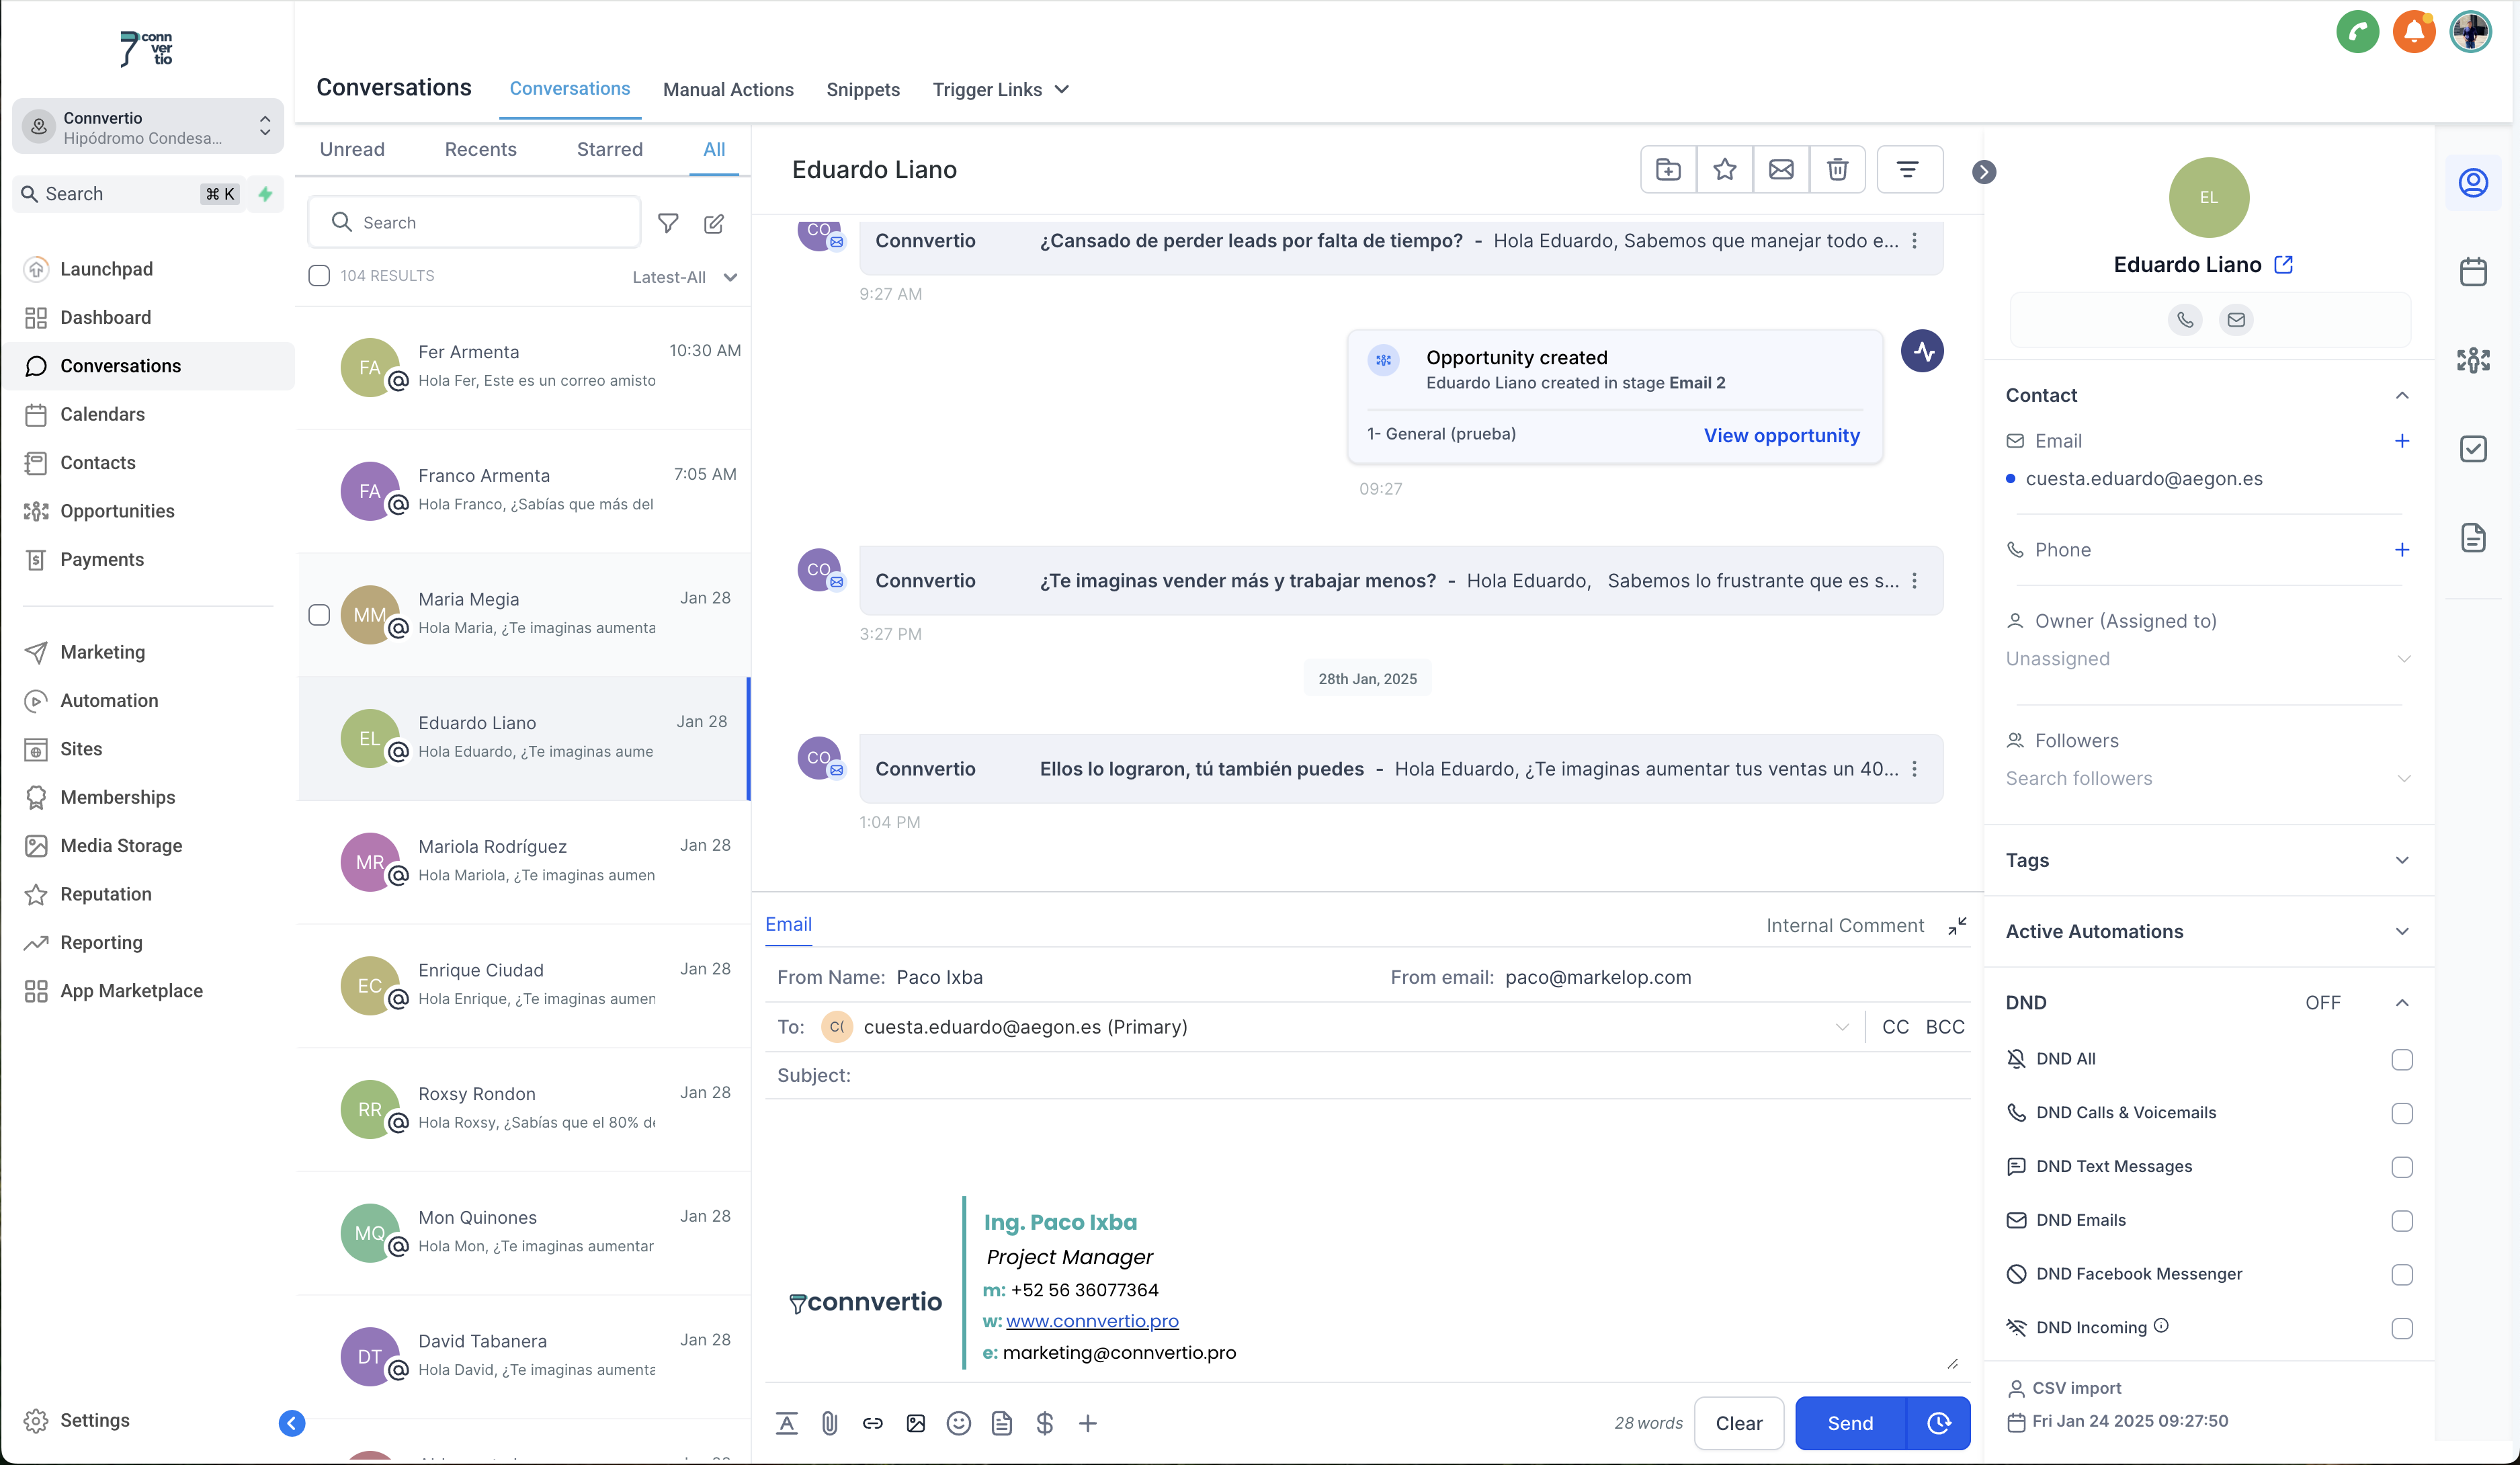
Task: Open the Snippets tab
Action: click(x=863, y=90)
